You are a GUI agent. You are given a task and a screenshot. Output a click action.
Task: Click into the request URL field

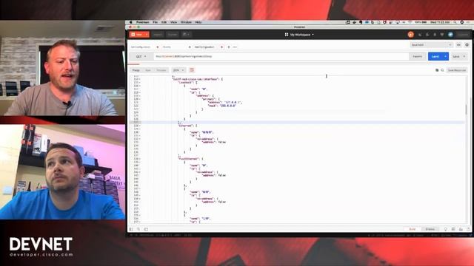point(281,56)
